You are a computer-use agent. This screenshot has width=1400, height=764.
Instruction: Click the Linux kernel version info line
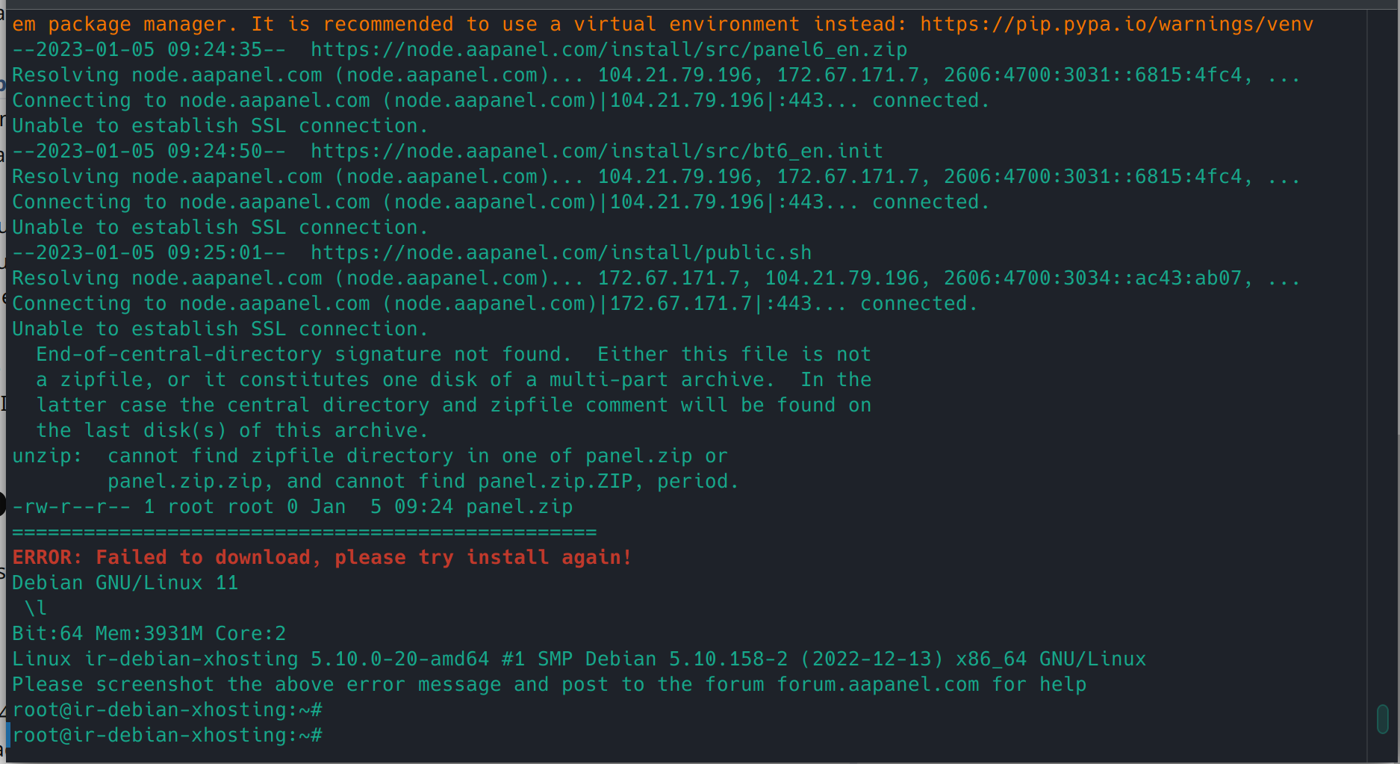click(579, 659)
